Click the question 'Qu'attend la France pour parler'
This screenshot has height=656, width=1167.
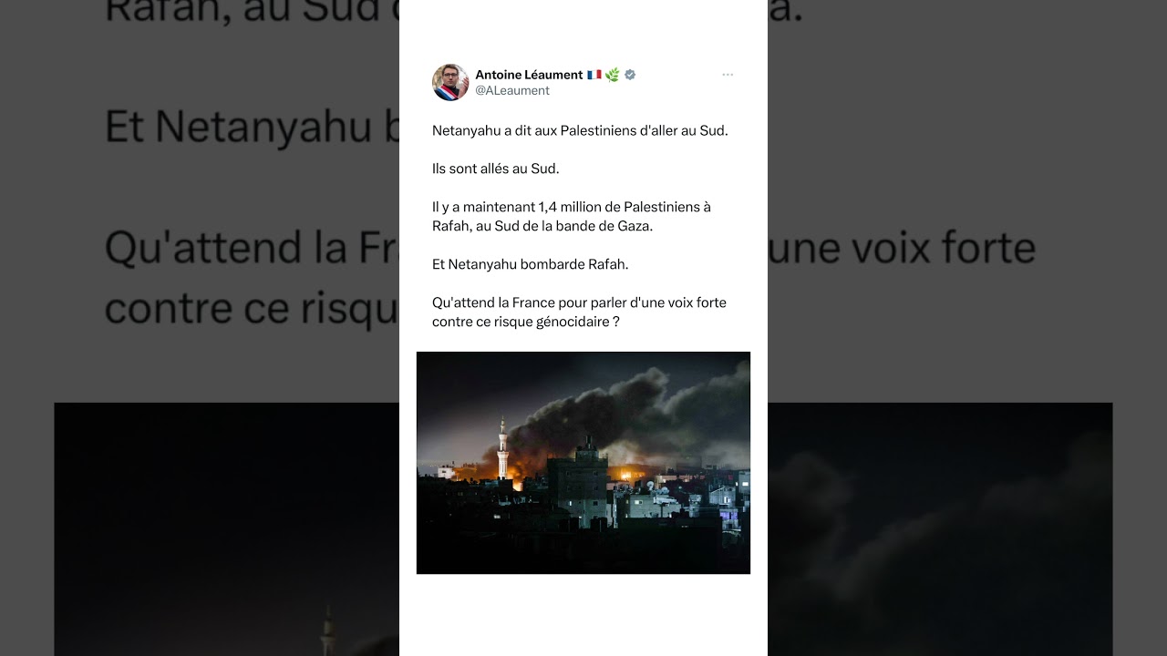click(580, 312)
